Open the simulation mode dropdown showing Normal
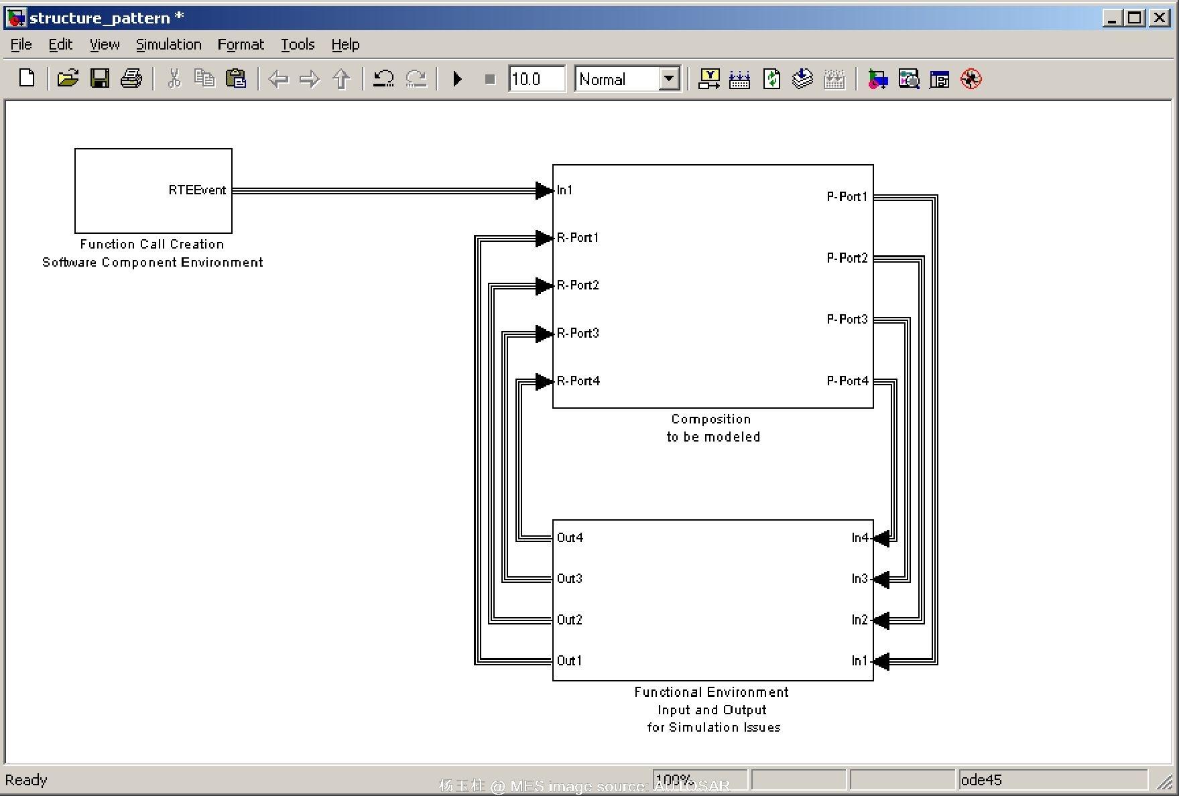The image size is (1179, 796). pyautogui.click(x=668, y=78)
